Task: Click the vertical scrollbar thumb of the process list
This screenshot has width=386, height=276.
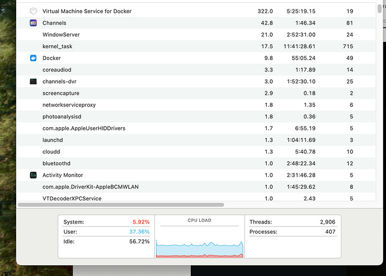Action: (x=380, y=8)
